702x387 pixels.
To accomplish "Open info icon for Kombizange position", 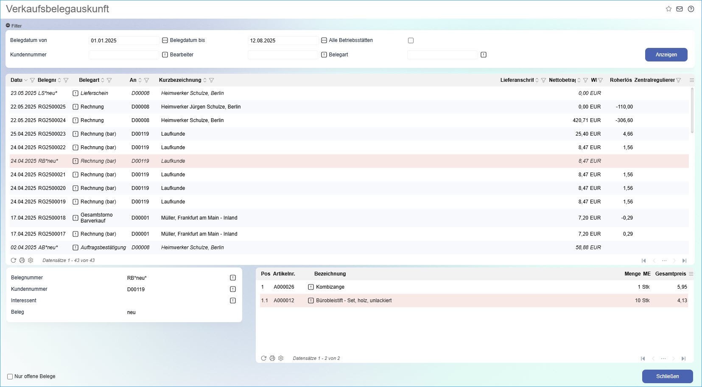I will click(311, 287).
